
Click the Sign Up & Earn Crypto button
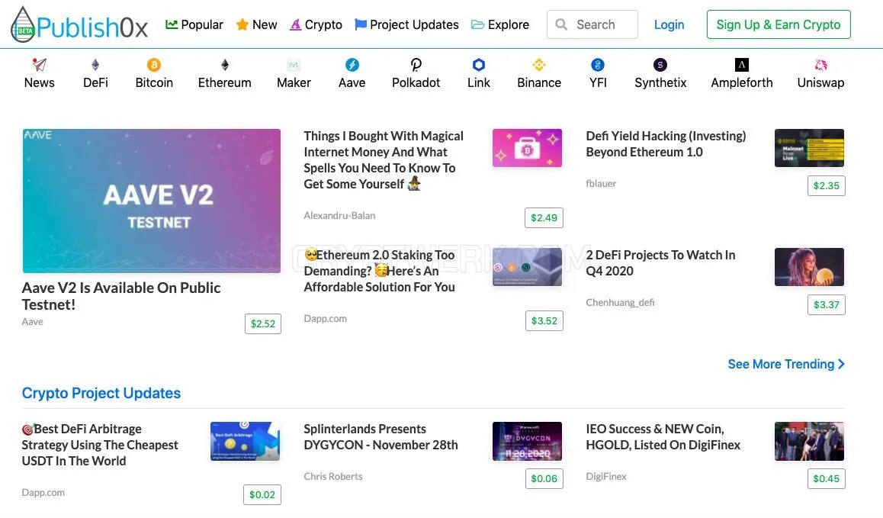point(779,24)
